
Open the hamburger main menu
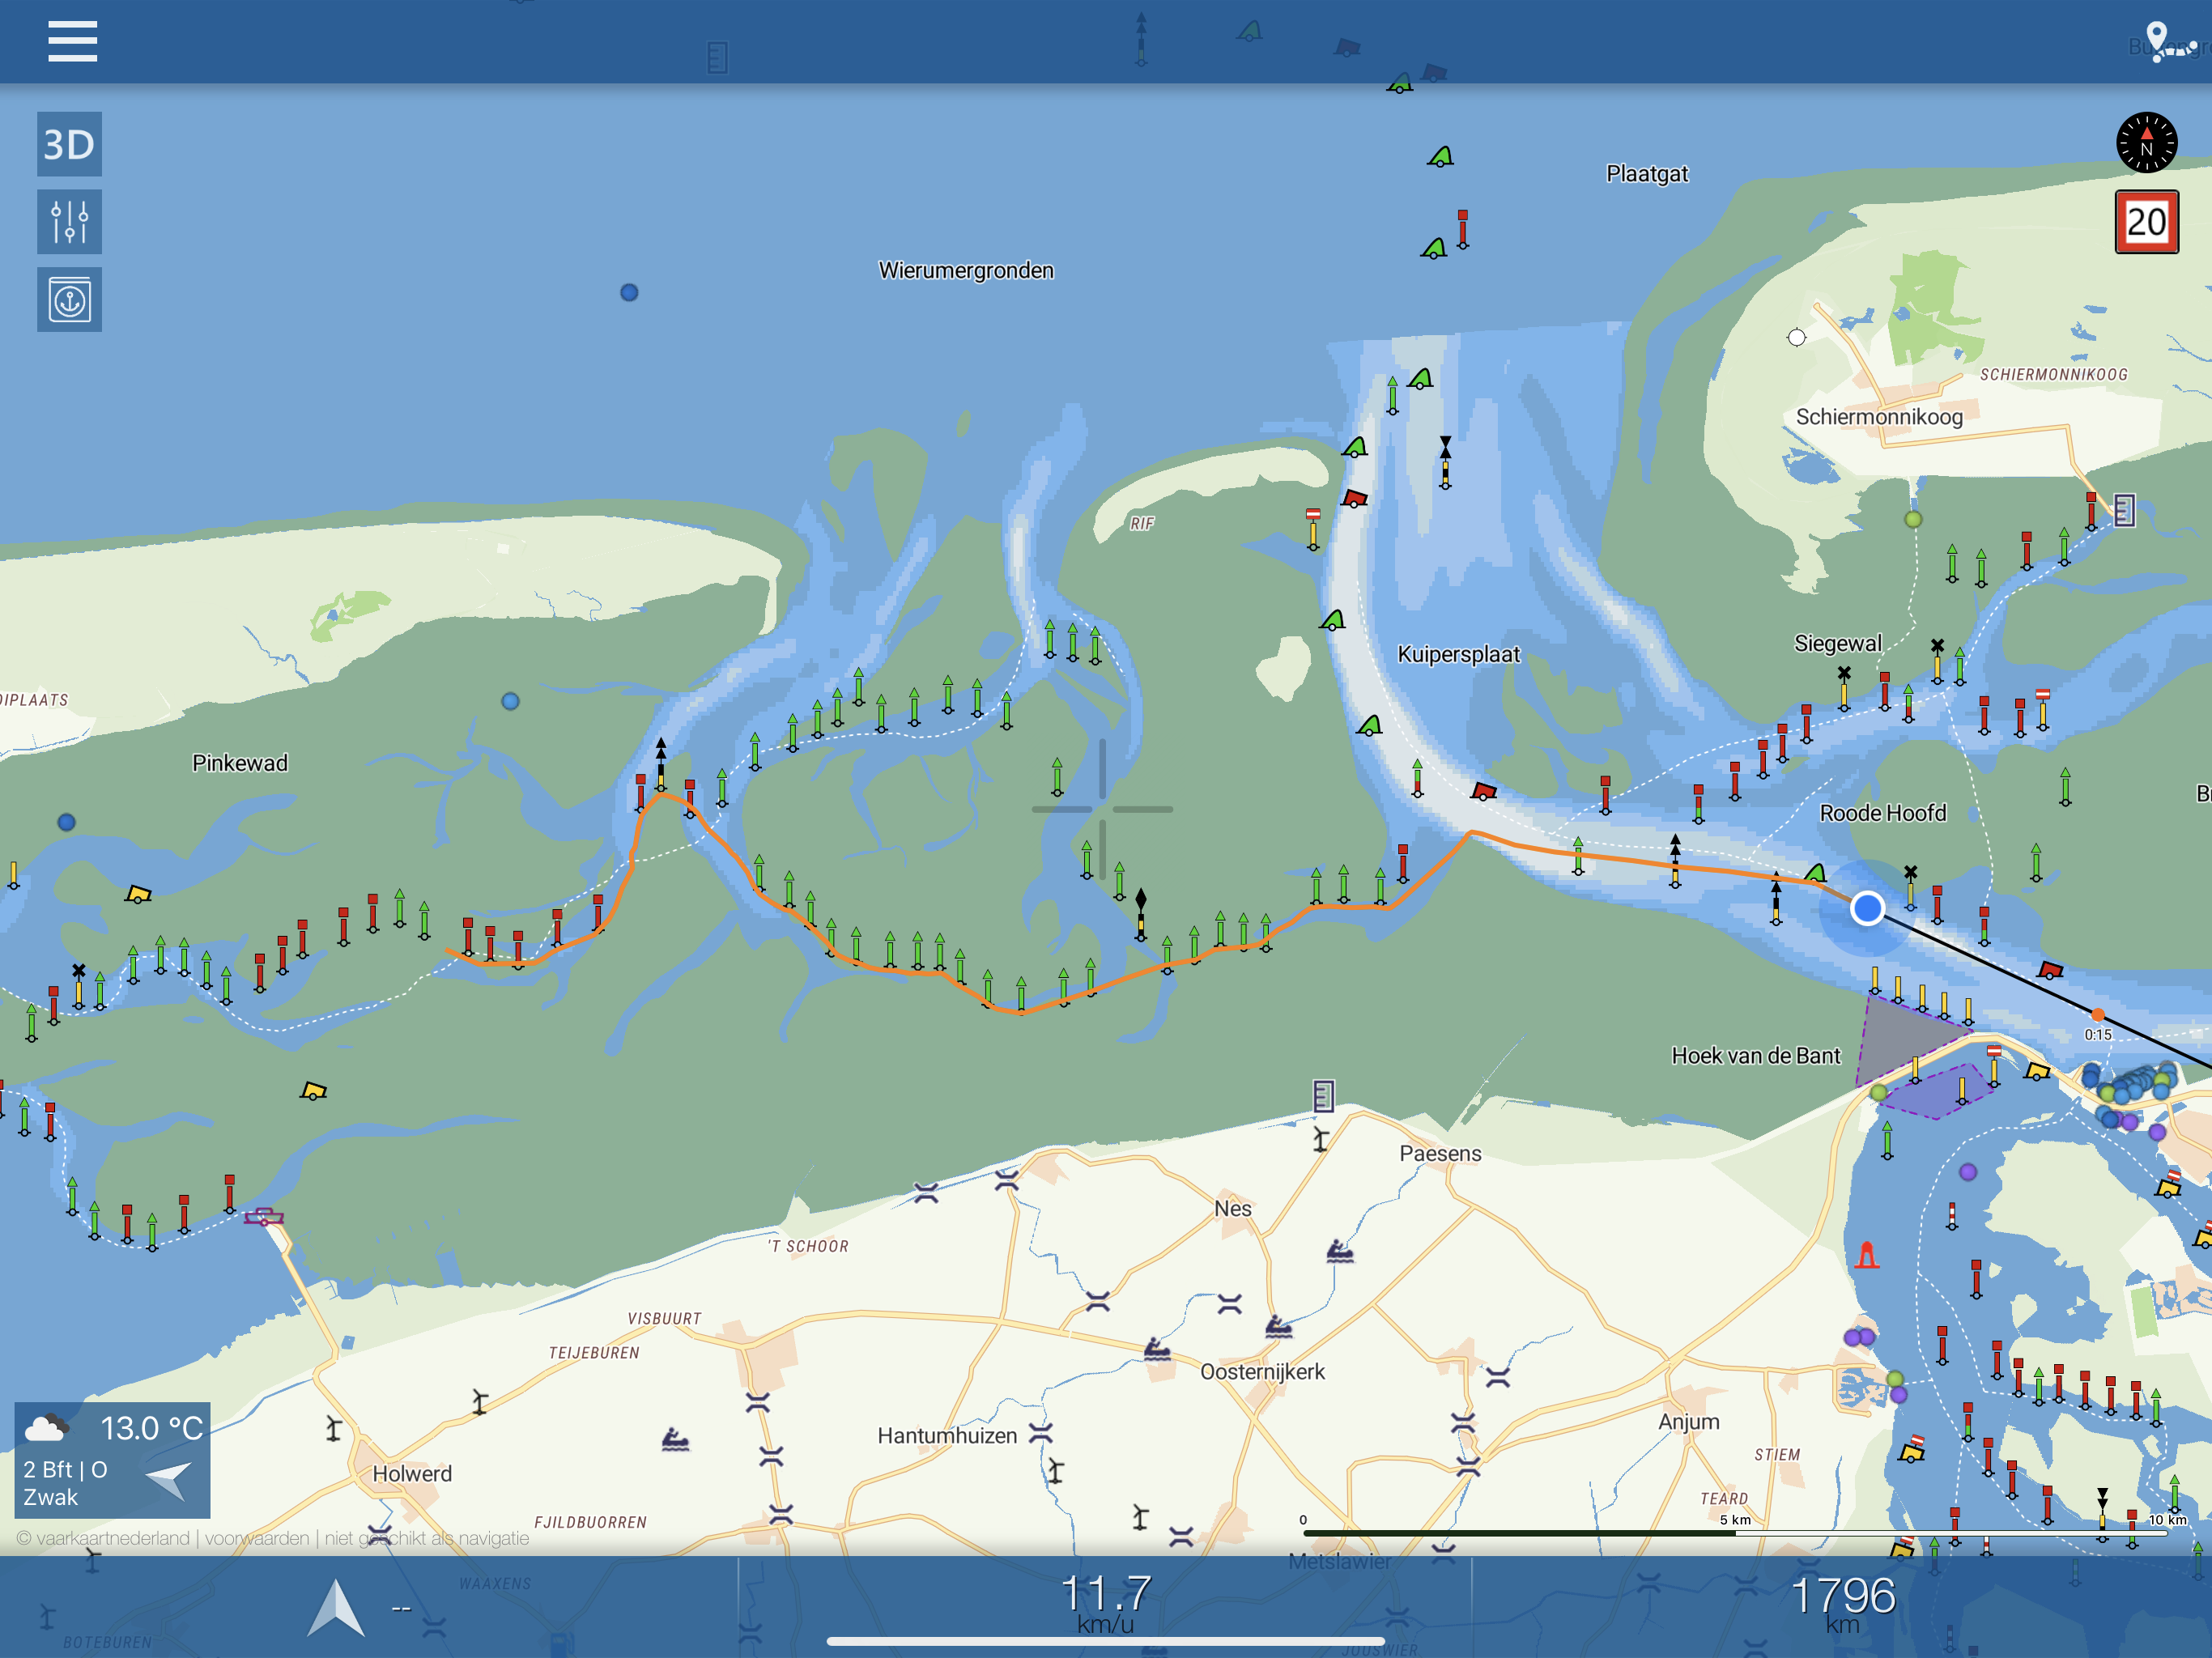[x=72, y=41]
